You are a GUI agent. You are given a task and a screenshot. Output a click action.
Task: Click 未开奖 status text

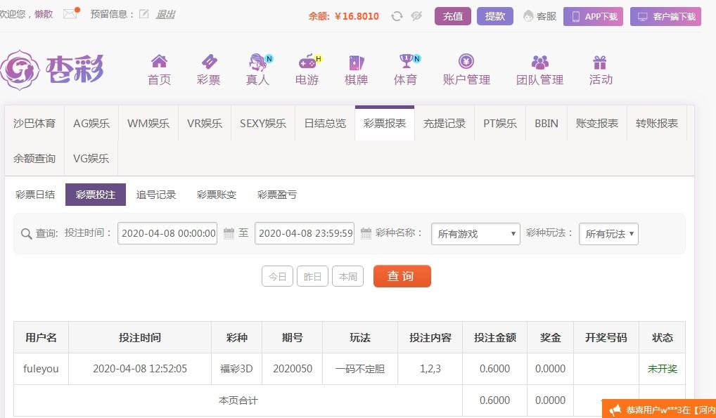click(x=662, y=369)
